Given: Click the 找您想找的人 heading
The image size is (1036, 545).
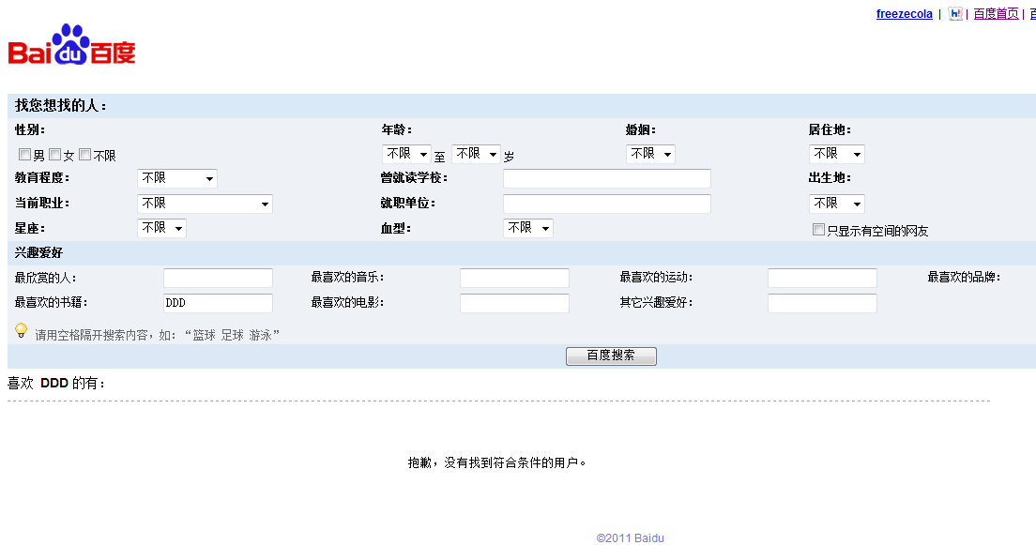Looking at the screenshot, I should click(61, 106).
